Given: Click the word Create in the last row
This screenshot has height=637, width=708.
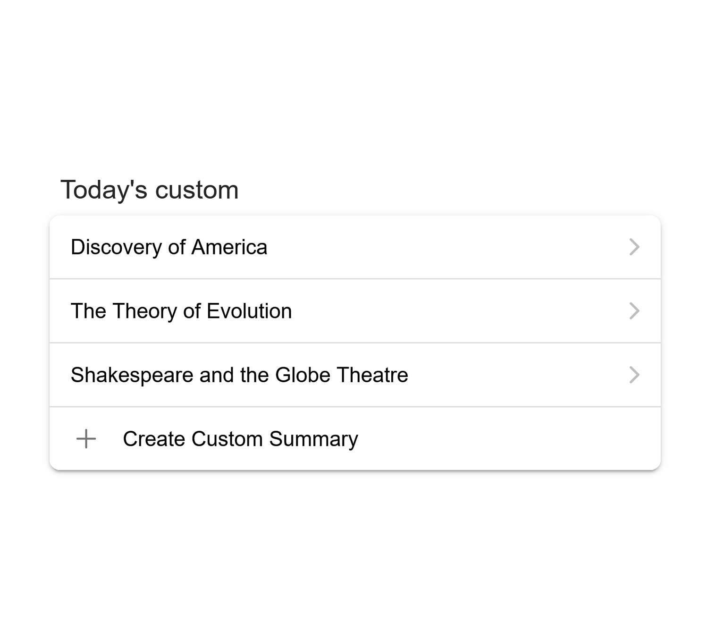Looking at the screenshot, I should (x=154, y=439).
